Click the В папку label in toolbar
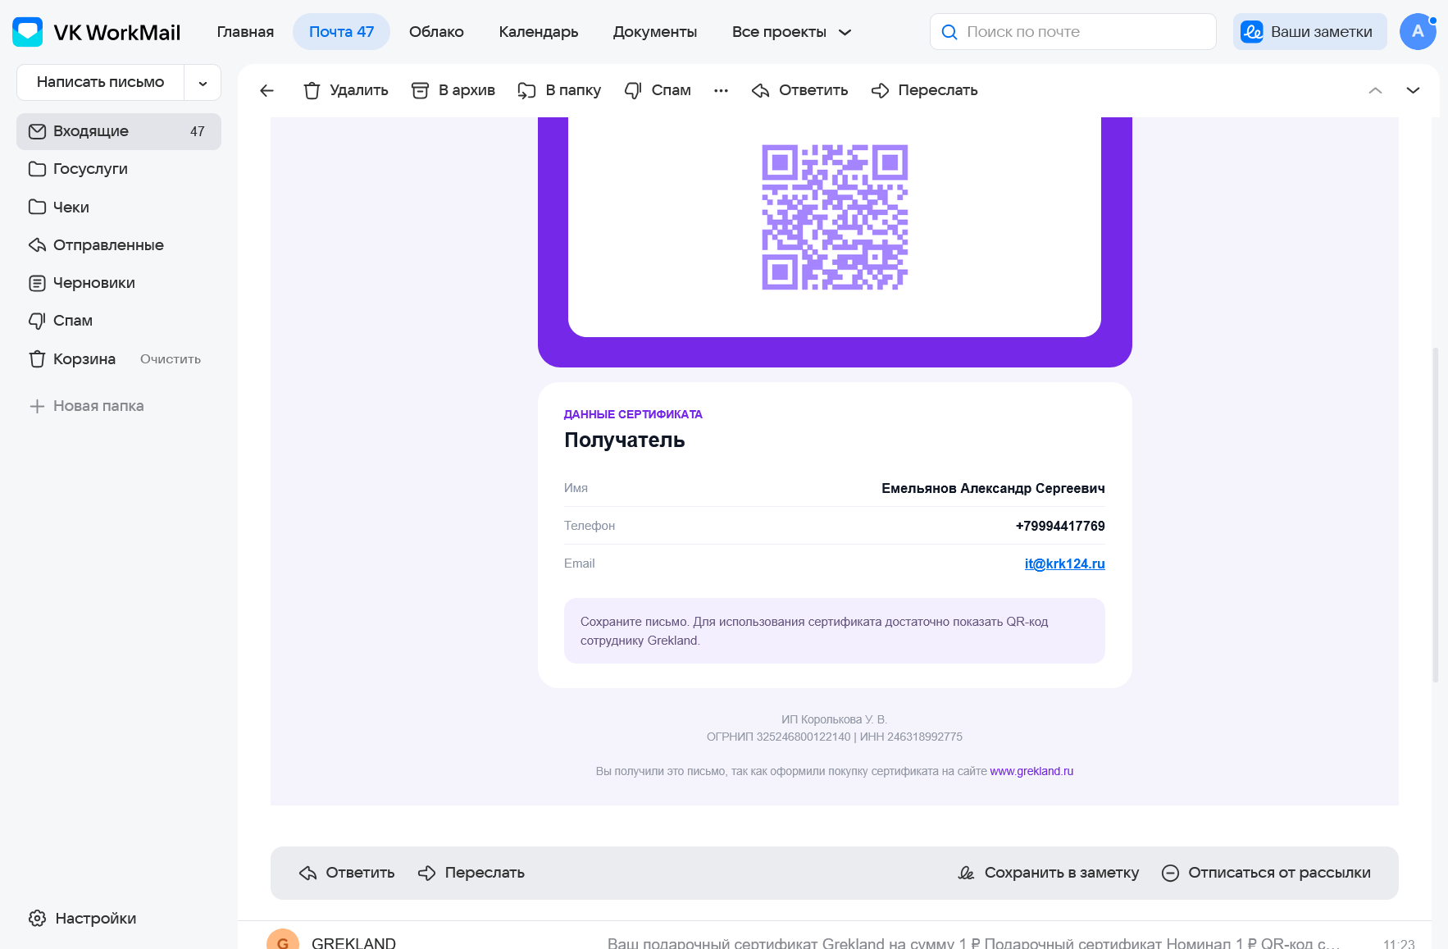 click(x=573, y=90)
